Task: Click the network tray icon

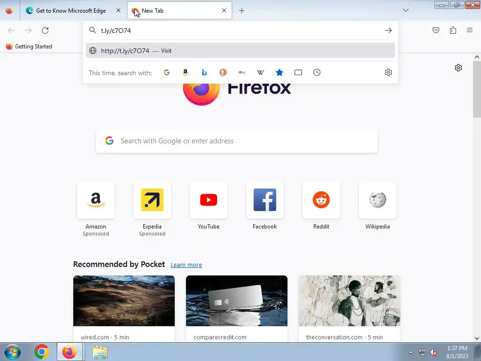Action: click(422, 352)
